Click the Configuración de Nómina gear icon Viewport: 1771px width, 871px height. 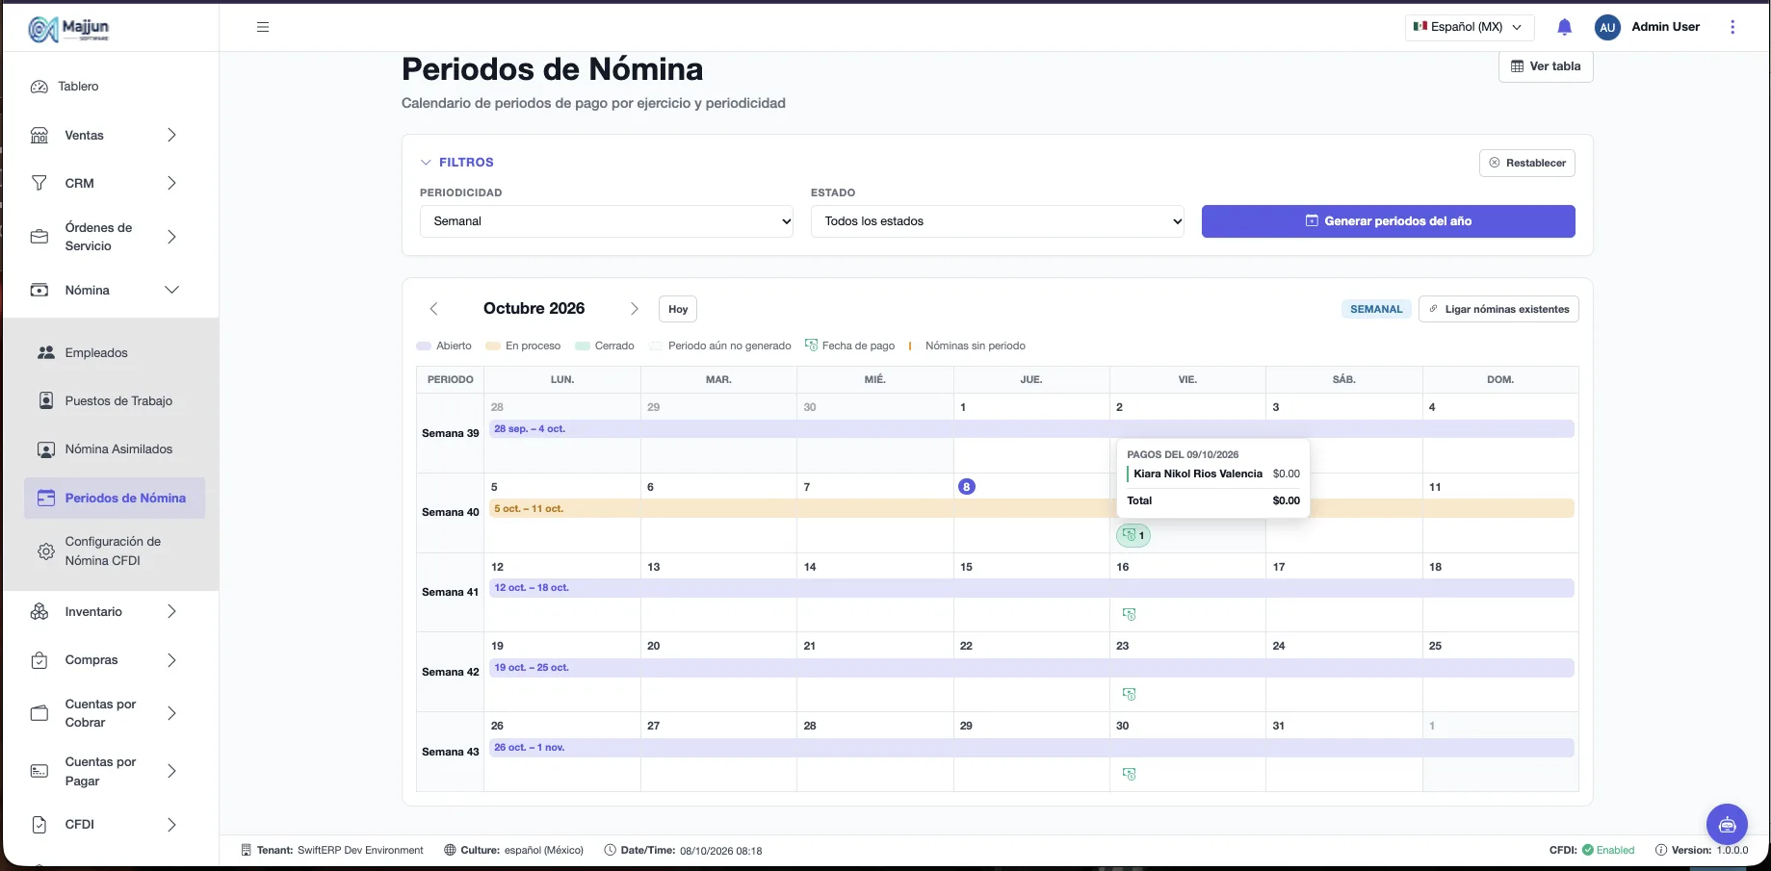46,551
